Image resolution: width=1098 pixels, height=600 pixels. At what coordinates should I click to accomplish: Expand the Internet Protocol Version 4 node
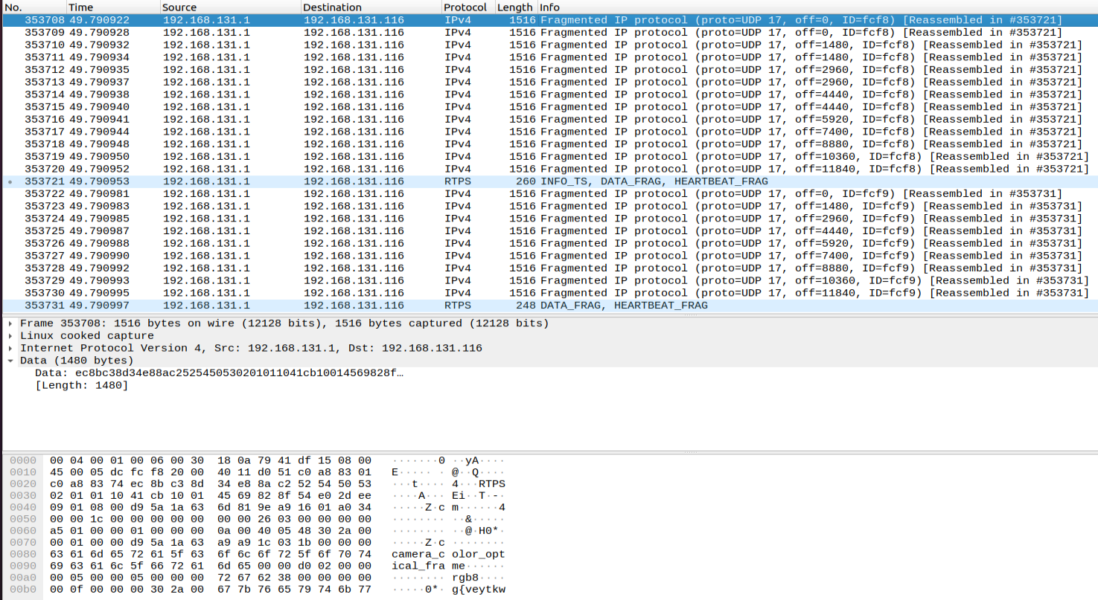10,348
